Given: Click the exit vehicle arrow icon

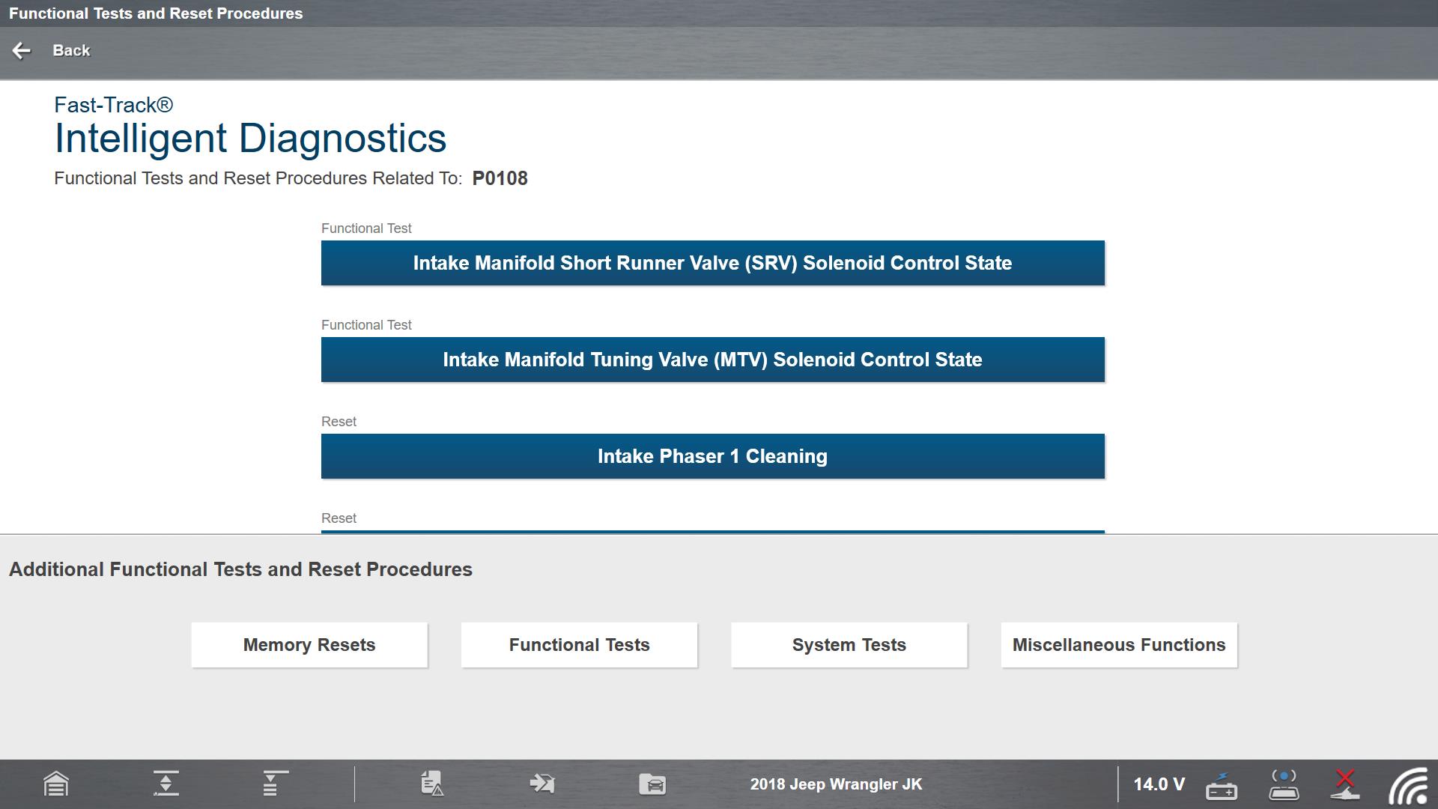Looking at the screenshot, I should (541, 784).
